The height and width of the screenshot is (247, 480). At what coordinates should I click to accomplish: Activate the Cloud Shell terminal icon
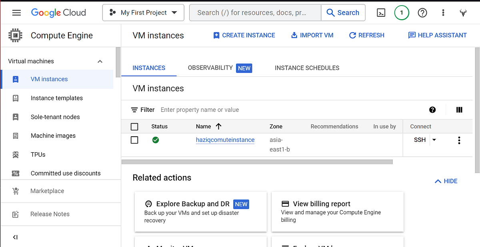(381, 12)
